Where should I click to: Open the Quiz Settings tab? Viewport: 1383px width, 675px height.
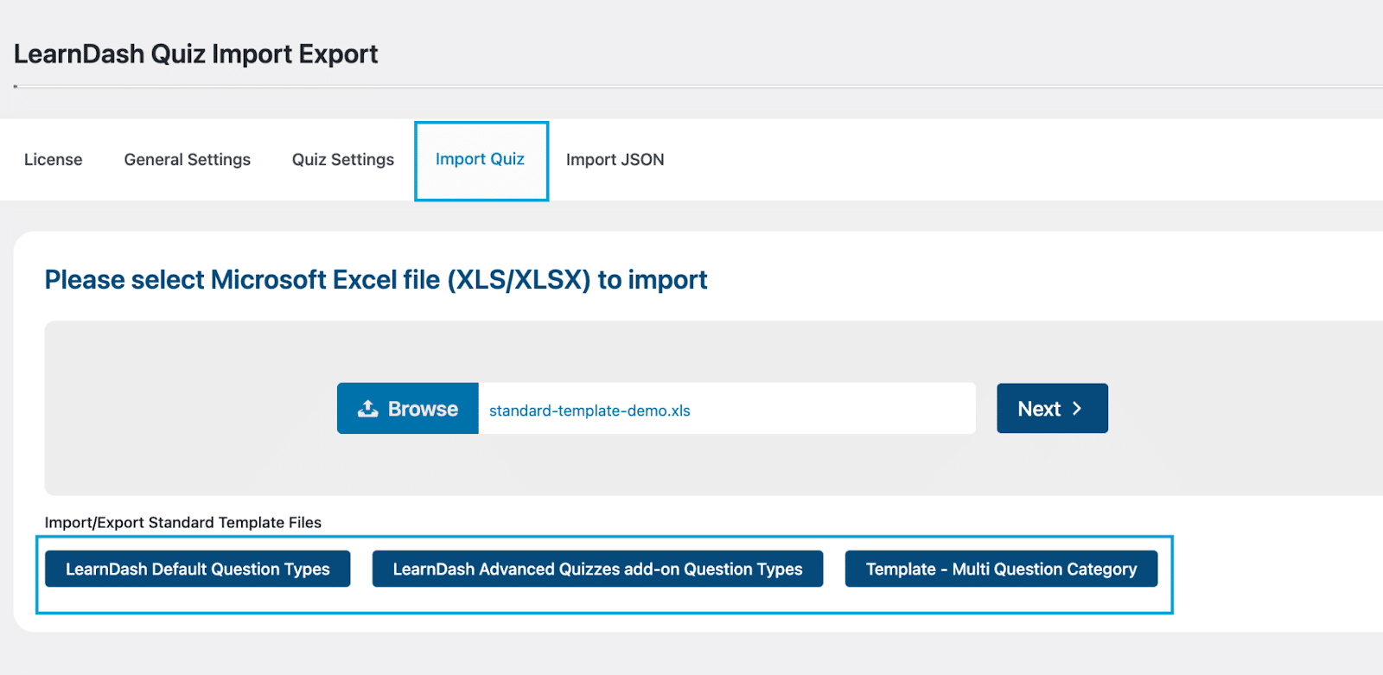(343, 160)
